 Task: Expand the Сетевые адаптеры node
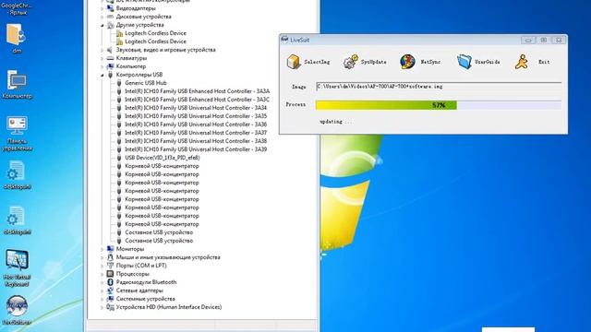(103, 290)
